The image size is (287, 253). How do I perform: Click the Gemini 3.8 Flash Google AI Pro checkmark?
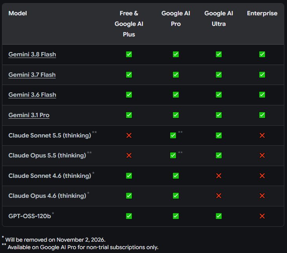pyautogui.click(x=176, y=54)
